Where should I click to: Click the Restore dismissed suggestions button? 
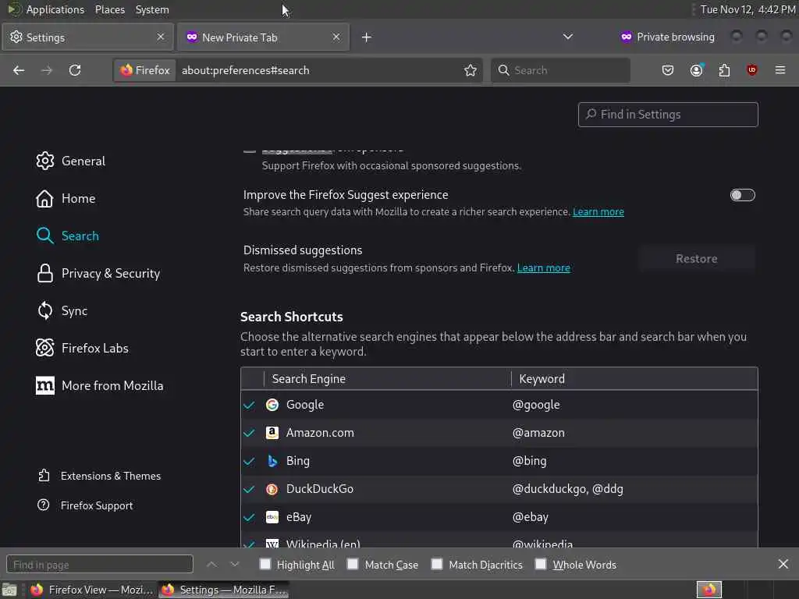pyautogui.click(x=697, y=259)
